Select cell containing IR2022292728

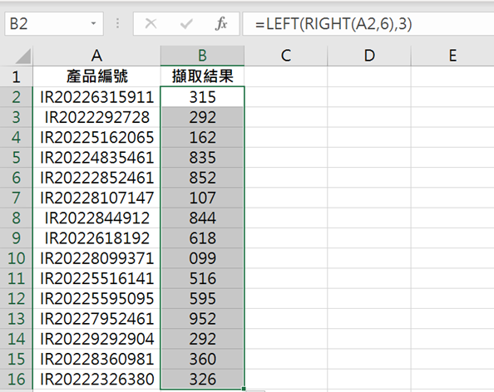(x=96, y=117)
